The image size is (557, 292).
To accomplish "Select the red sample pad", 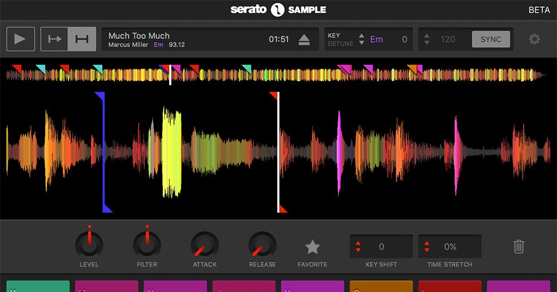I will coord(449,286).
